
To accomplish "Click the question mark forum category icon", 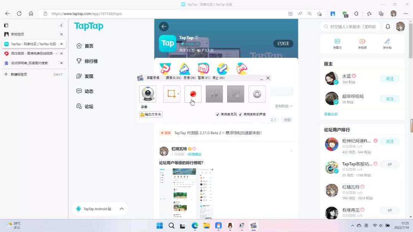I will pos(165,69).
